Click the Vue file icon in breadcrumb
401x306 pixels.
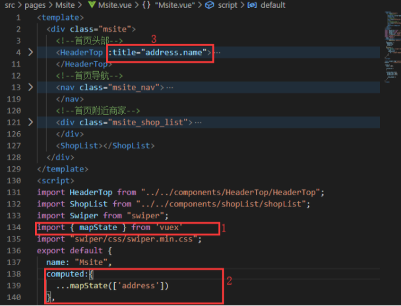[x=92, y=5]
